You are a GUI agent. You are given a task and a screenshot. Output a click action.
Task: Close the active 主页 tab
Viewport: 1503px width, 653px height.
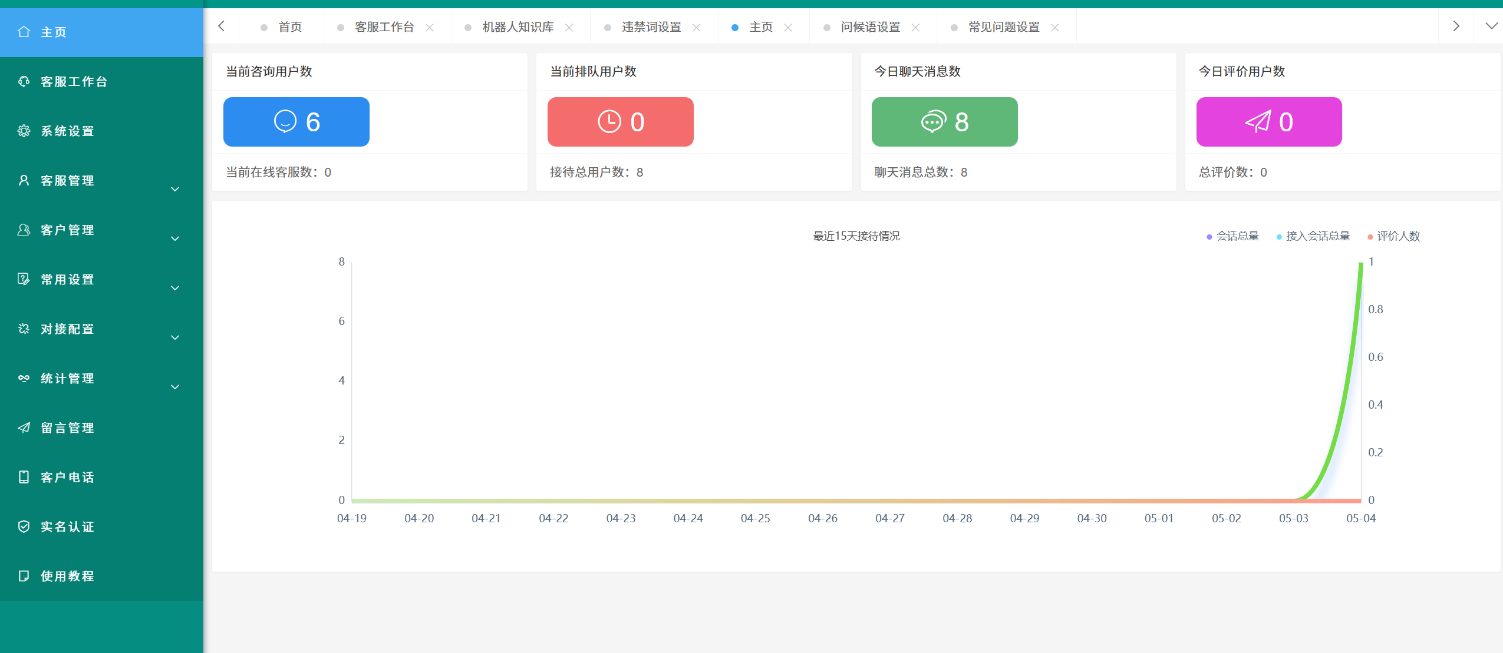788,28
